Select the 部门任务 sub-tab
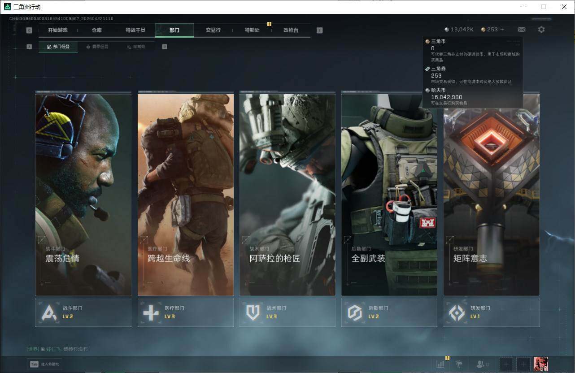Image resolution: width=575 pixels, height=373 pixels. pyautogui.click(x=58, y=47)
